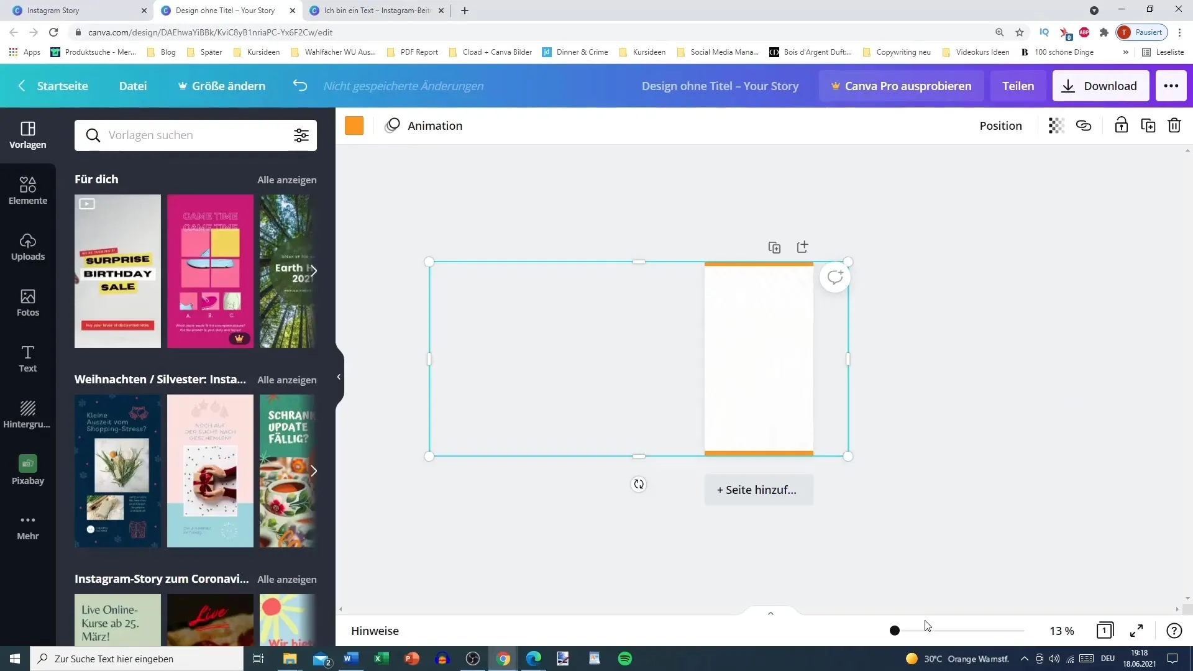Click the undo arrow icon

click(300, 86)
